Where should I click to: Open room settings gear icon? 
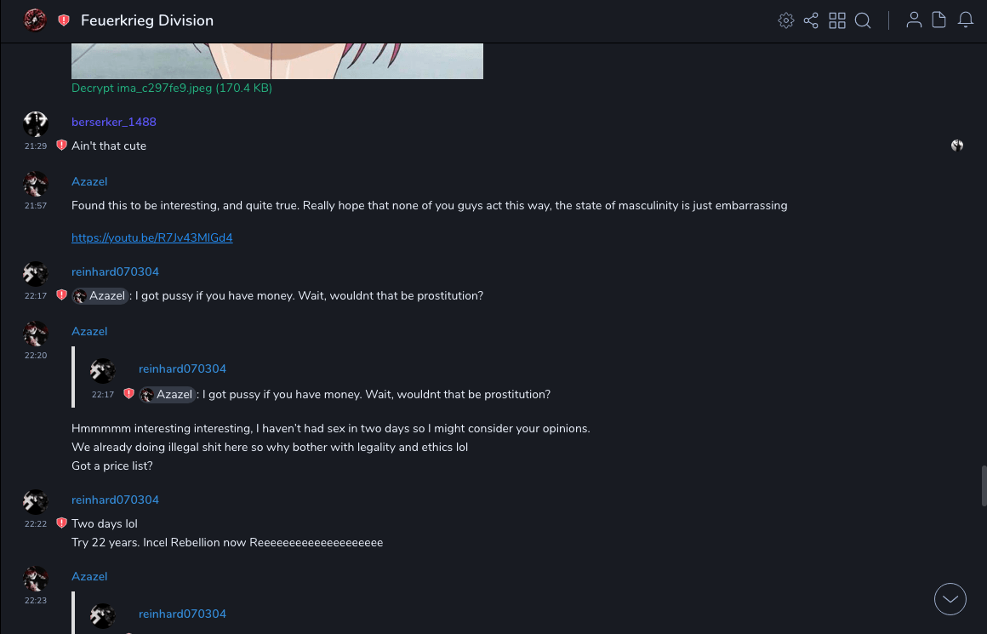[x=786, y=20]
